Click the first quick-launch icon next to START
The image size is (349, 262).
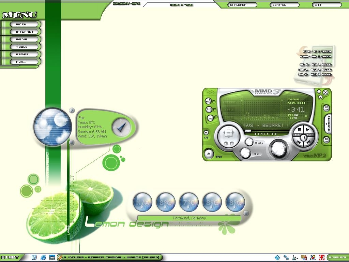(x=34, y=257)
